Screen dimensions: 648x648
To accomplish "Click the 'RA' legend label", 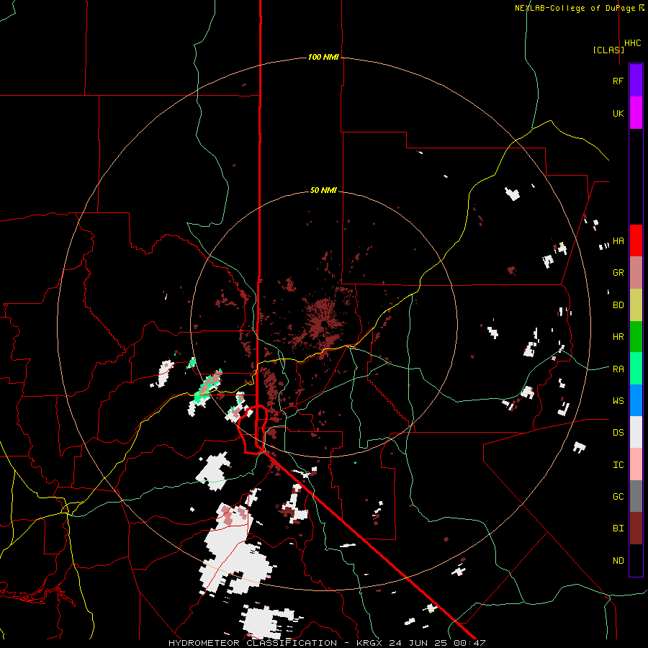I will (x=618, y=369).
